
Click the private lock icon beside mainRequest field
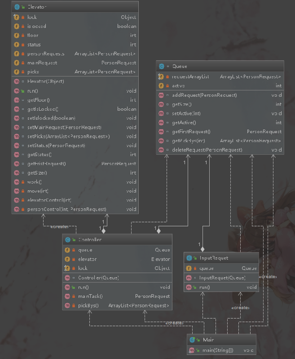(x=23, y=63)
